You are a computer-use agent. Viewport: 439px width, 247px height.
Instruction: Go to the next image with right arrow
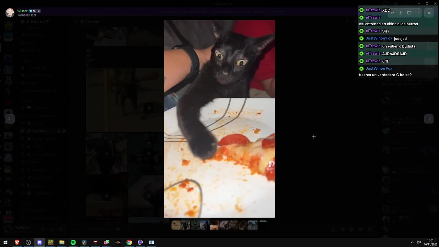429,119
